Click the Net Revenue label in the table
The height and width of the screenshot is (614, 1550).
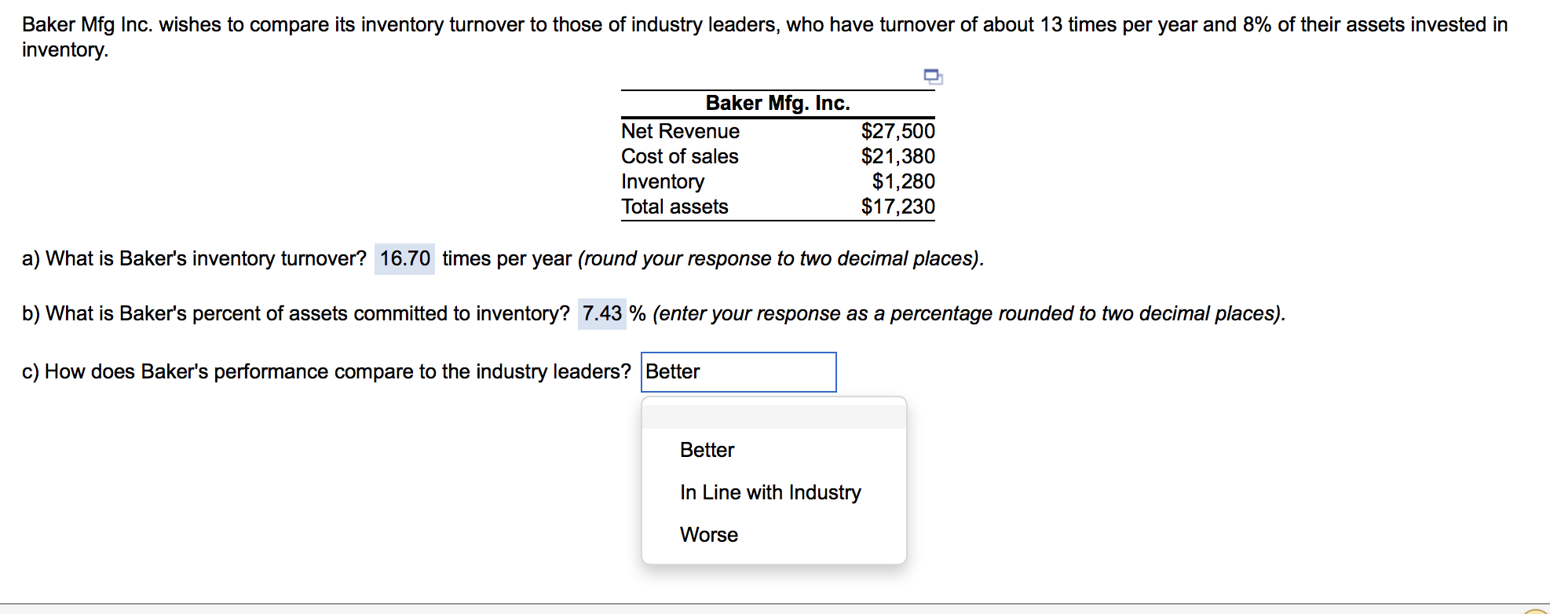pyautogui.click(x=679, y=131)
